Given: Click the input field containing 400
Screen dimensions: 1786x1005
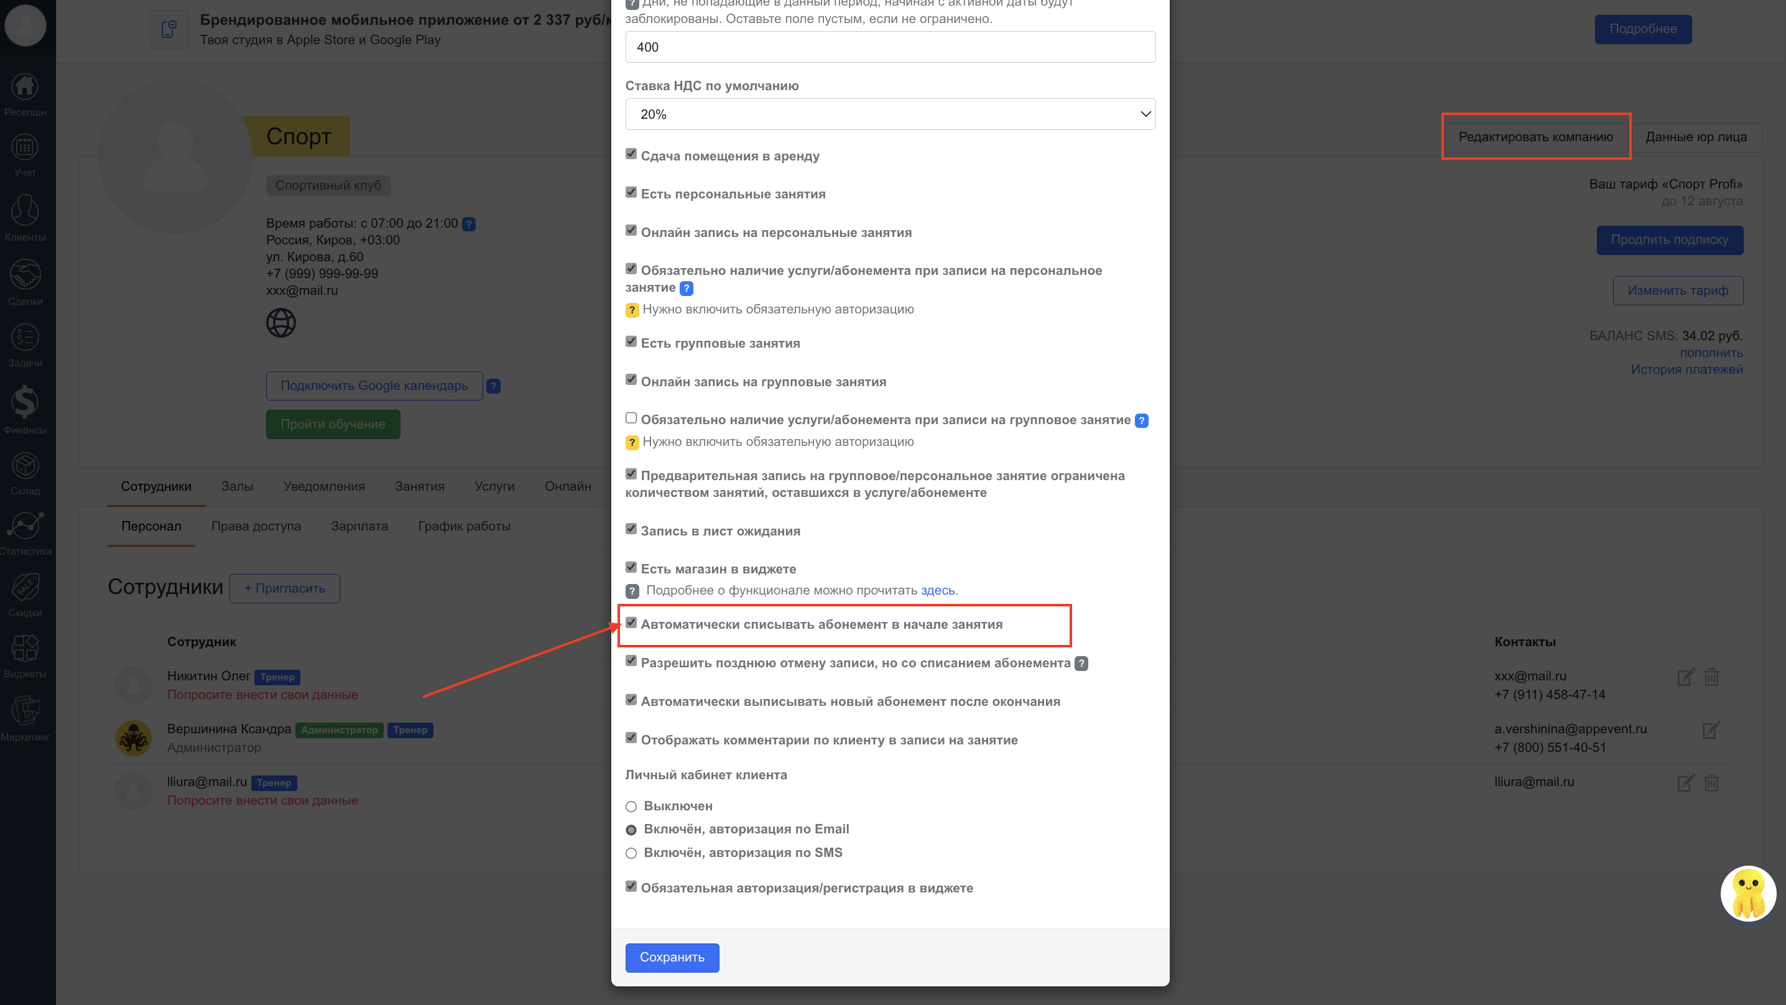Looking at the screenshot, I should click(x=889, y=47).
